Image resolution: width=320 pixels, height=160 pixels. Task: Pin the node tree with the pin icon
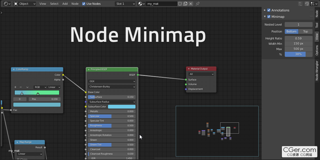point(198,4)
